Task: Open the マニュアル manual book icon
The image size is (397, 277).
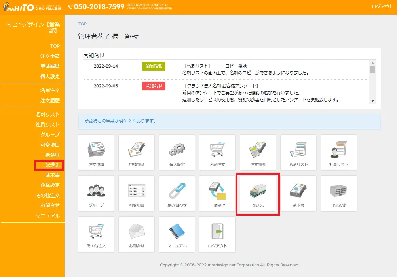Action: pos(177,234)
